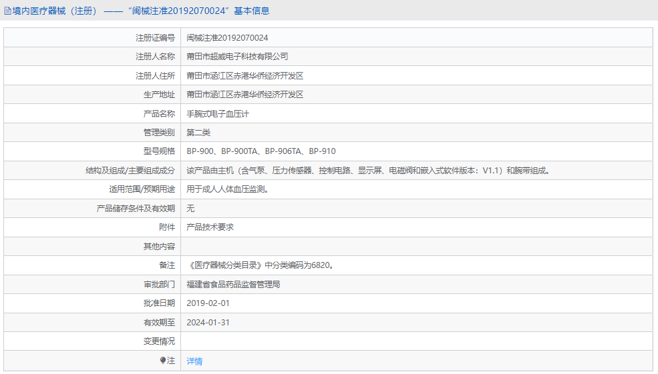Viewport: 658px width, 374px height.
Task: Click the 第二类 management category value
Action: [198, 133]
